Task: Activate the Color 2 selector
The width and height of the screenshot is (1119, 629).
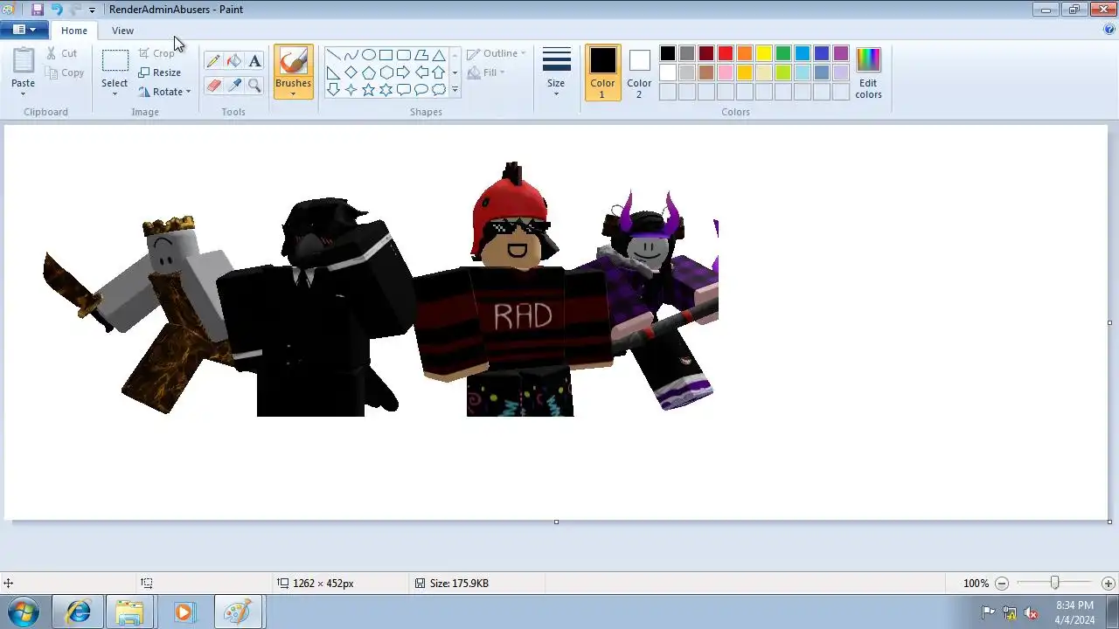Action: (639, 73)
